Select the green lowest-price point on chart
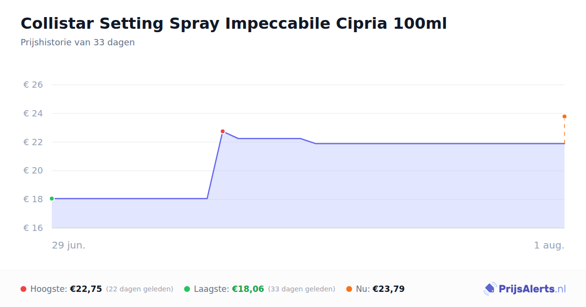Screen dimensions: 586x307 click(52, 198)
